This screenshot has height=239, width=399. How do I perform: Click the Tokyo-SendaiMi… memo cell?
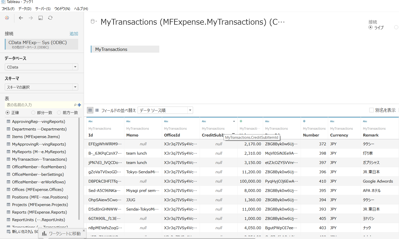click(142, 172)
